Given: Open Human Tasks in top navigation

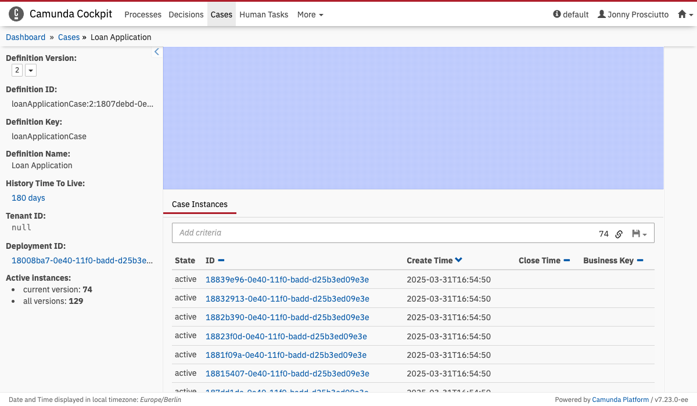Looking at the screenshot, I should pyautogui.click(x=264, y=14).
